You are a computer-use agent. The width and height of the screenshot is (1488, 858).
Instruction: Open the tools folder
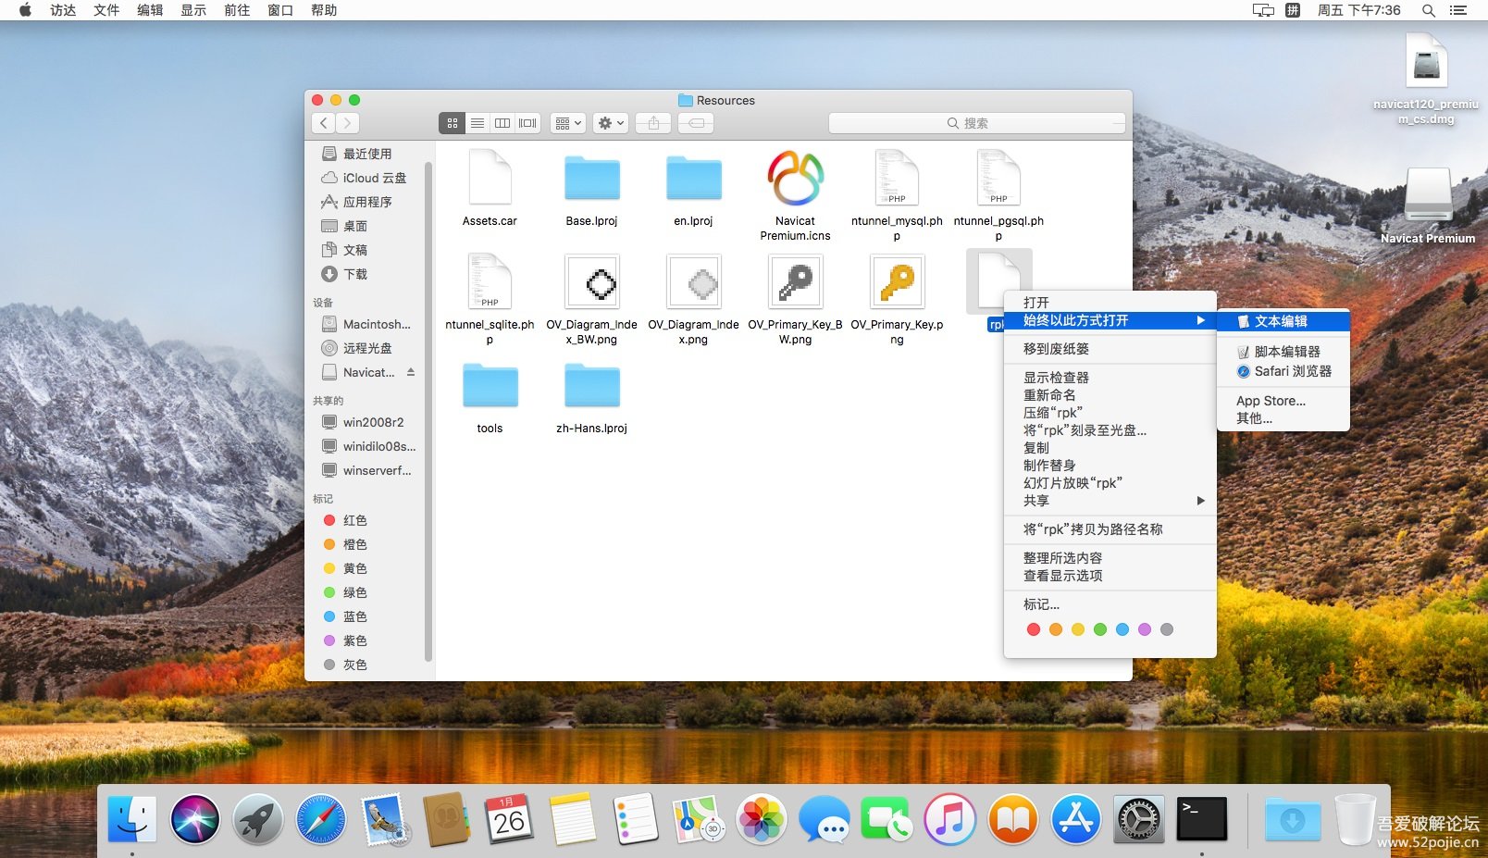(x=490, y=385)
